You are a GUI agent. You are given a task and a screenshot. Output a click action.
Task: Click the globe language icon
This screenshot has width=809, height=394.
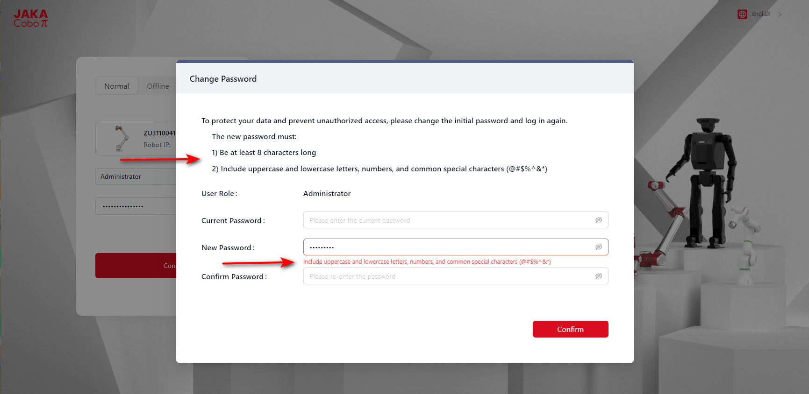(742, 14)
